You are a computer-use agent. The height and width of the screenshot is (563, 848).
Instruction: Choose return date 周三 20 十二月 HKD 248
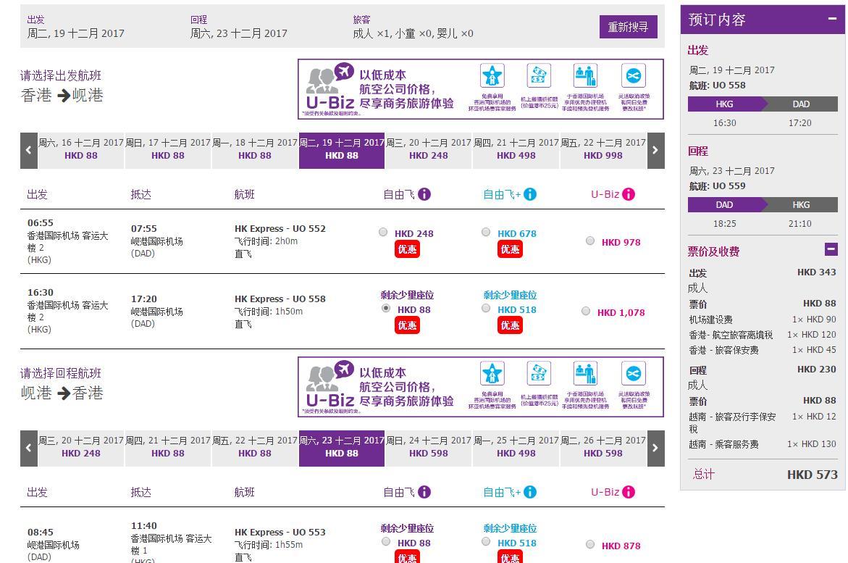coord(81,449)
